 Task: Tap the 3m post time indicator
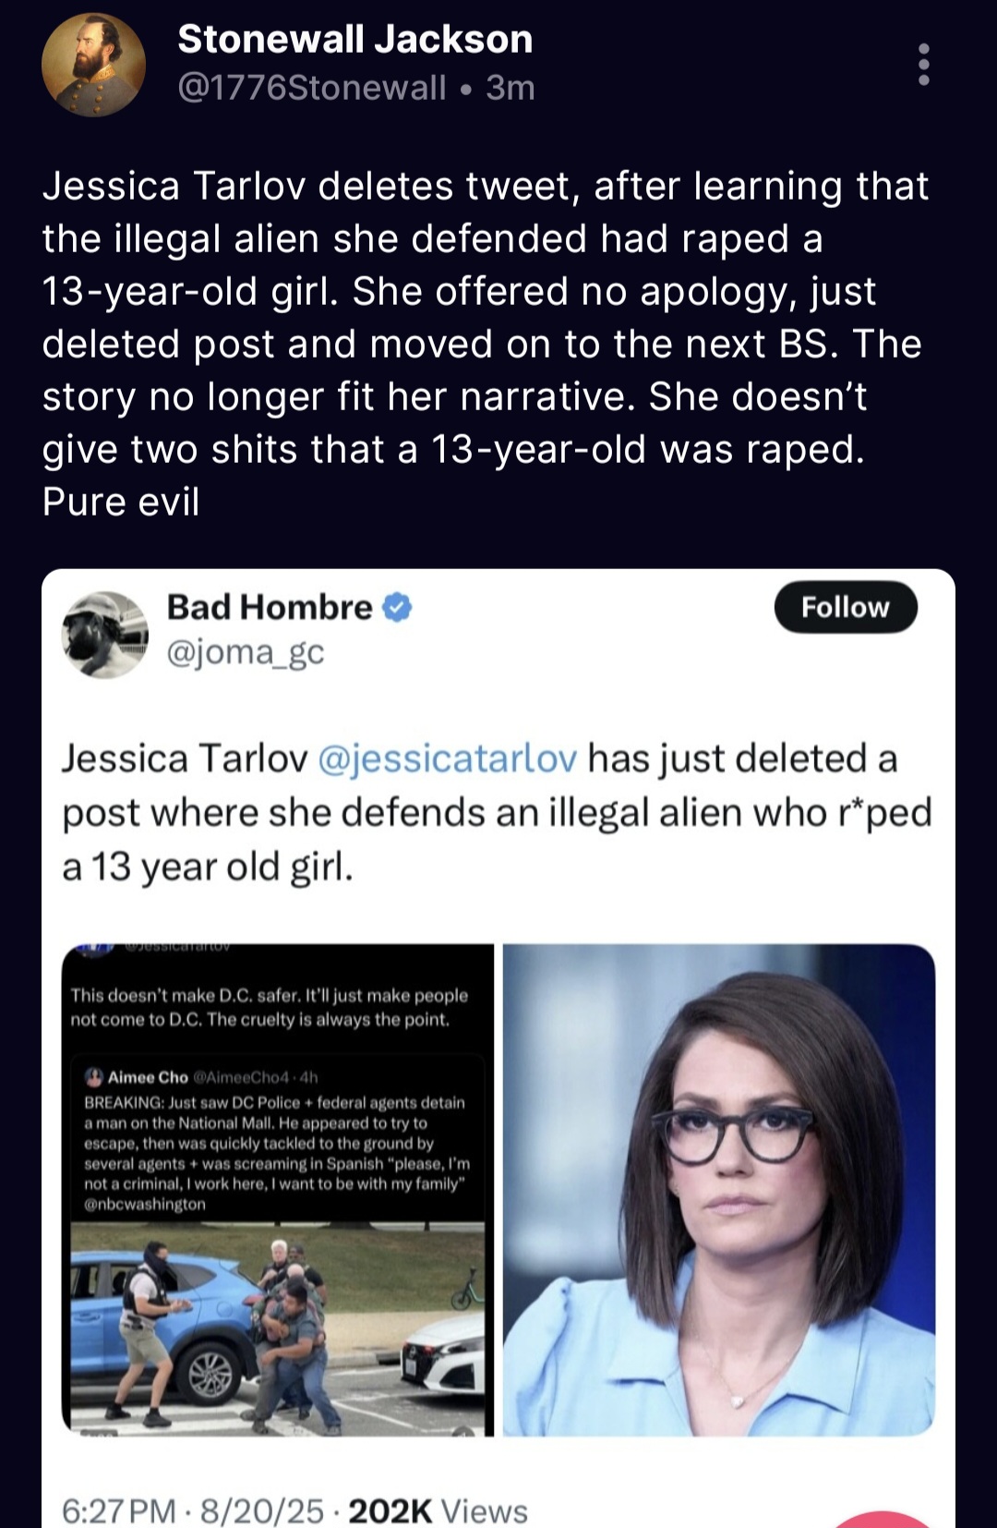tap(511, 88)
